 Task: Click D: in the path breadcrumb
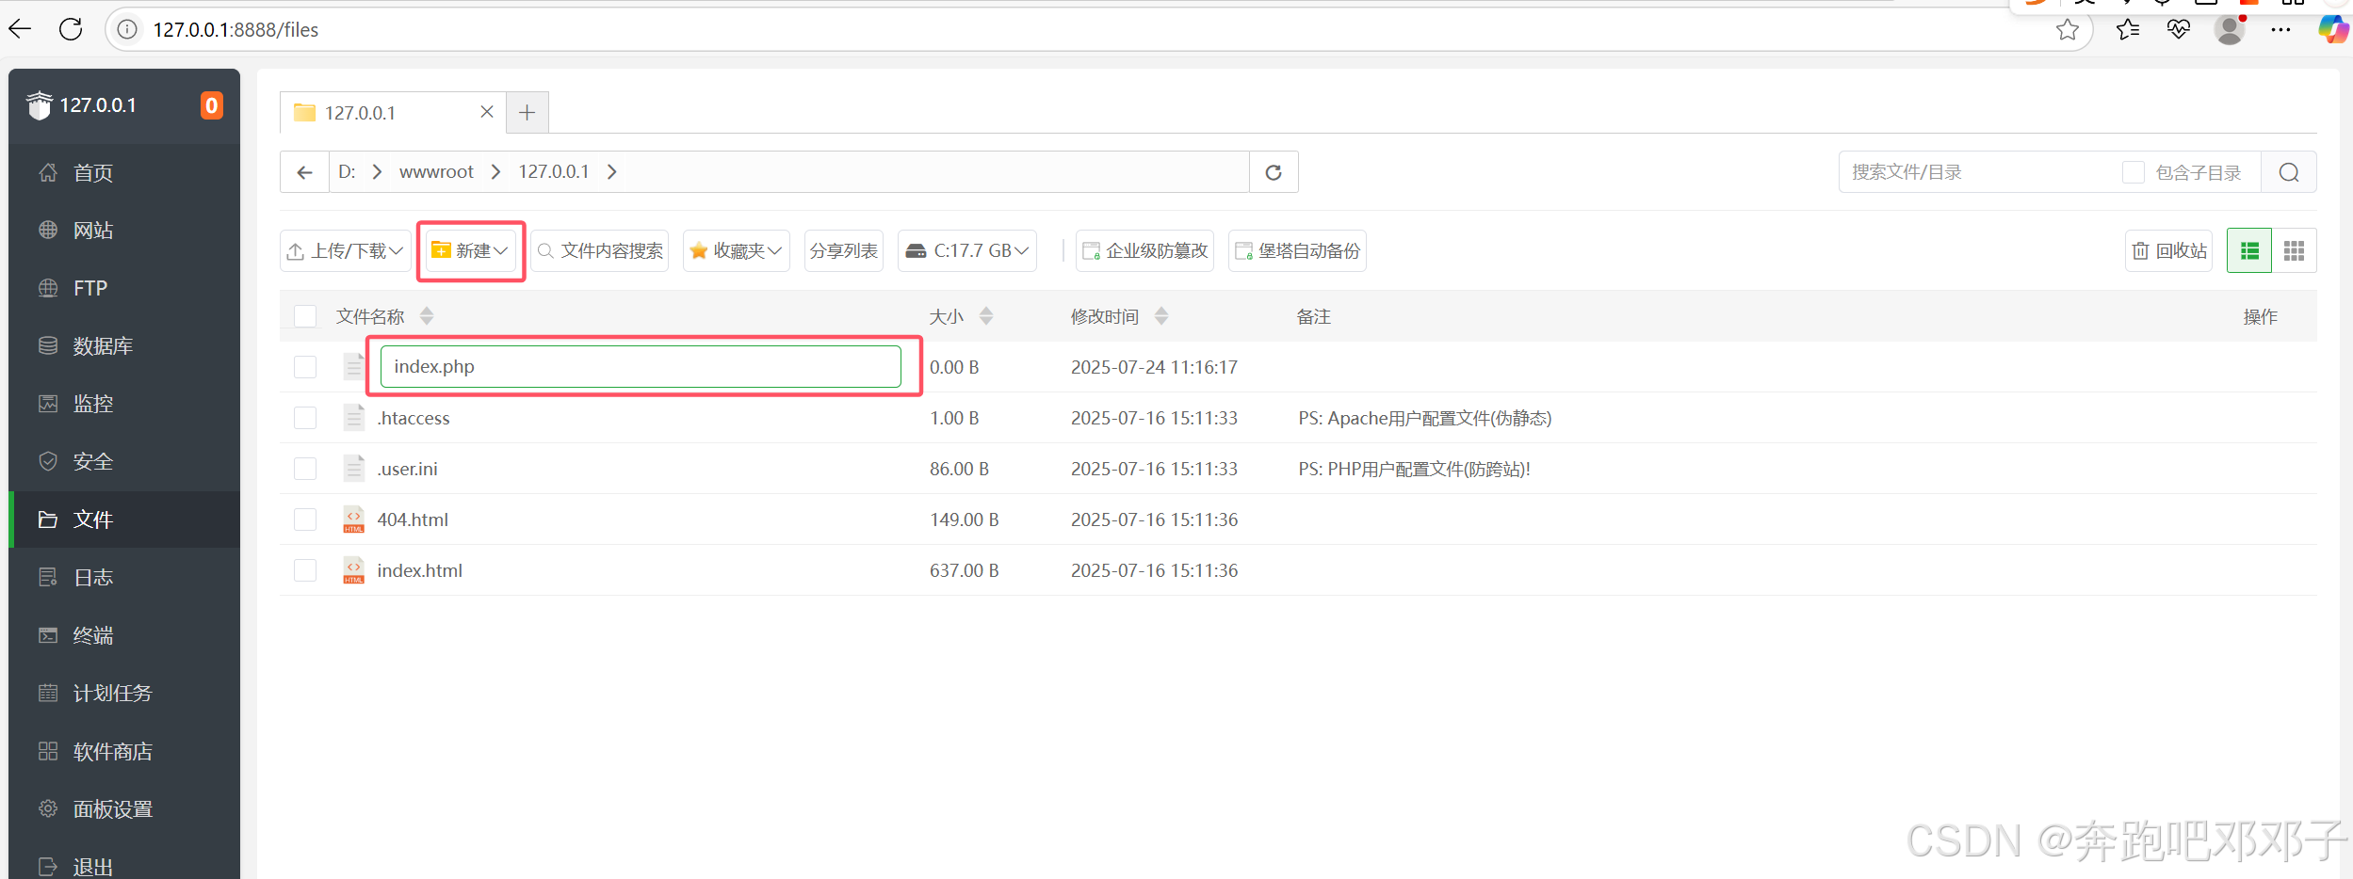[x=347, y=172]
